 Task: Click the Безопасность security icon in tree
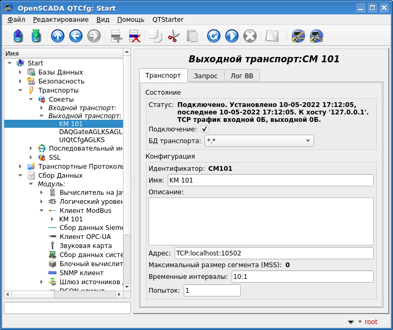(31, 81)
